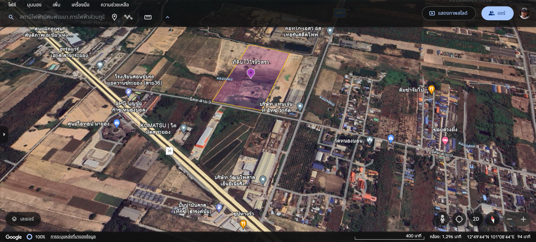The width and height of the screenshot is (536, 242).
Task: Zoom out with the minus button
Action: pos(509,219)
